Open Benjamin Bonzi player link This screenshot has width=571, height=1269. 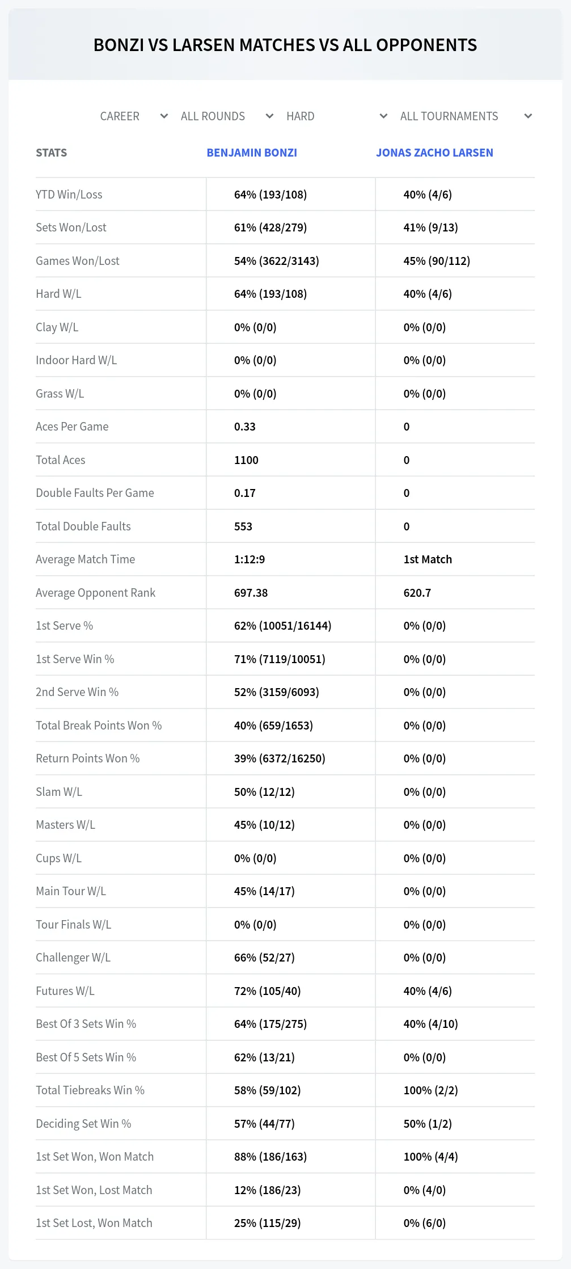252,153
